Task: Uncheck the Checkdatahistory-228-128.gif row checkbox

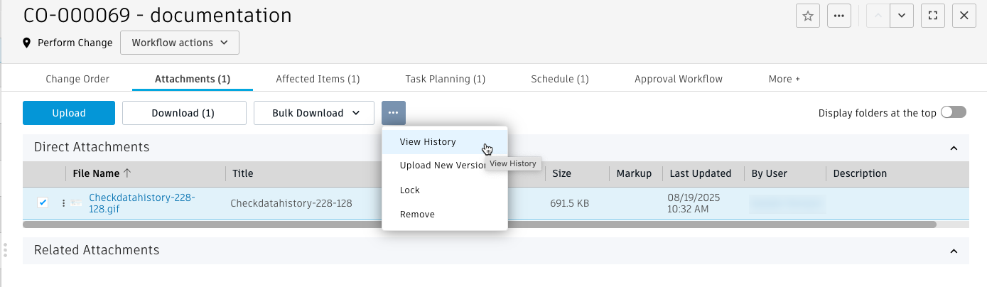Action: [x=43, y=203]
